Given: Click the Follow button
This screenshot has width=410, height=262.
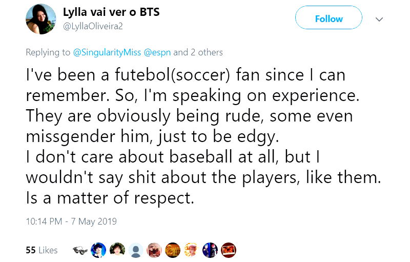Looking at the screenshot, I should (x=329, y=19).
